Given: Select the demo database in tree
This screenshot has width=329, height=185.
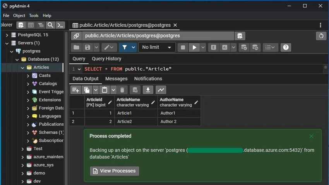Looking at the screenshot, I should tap(39, 173).
